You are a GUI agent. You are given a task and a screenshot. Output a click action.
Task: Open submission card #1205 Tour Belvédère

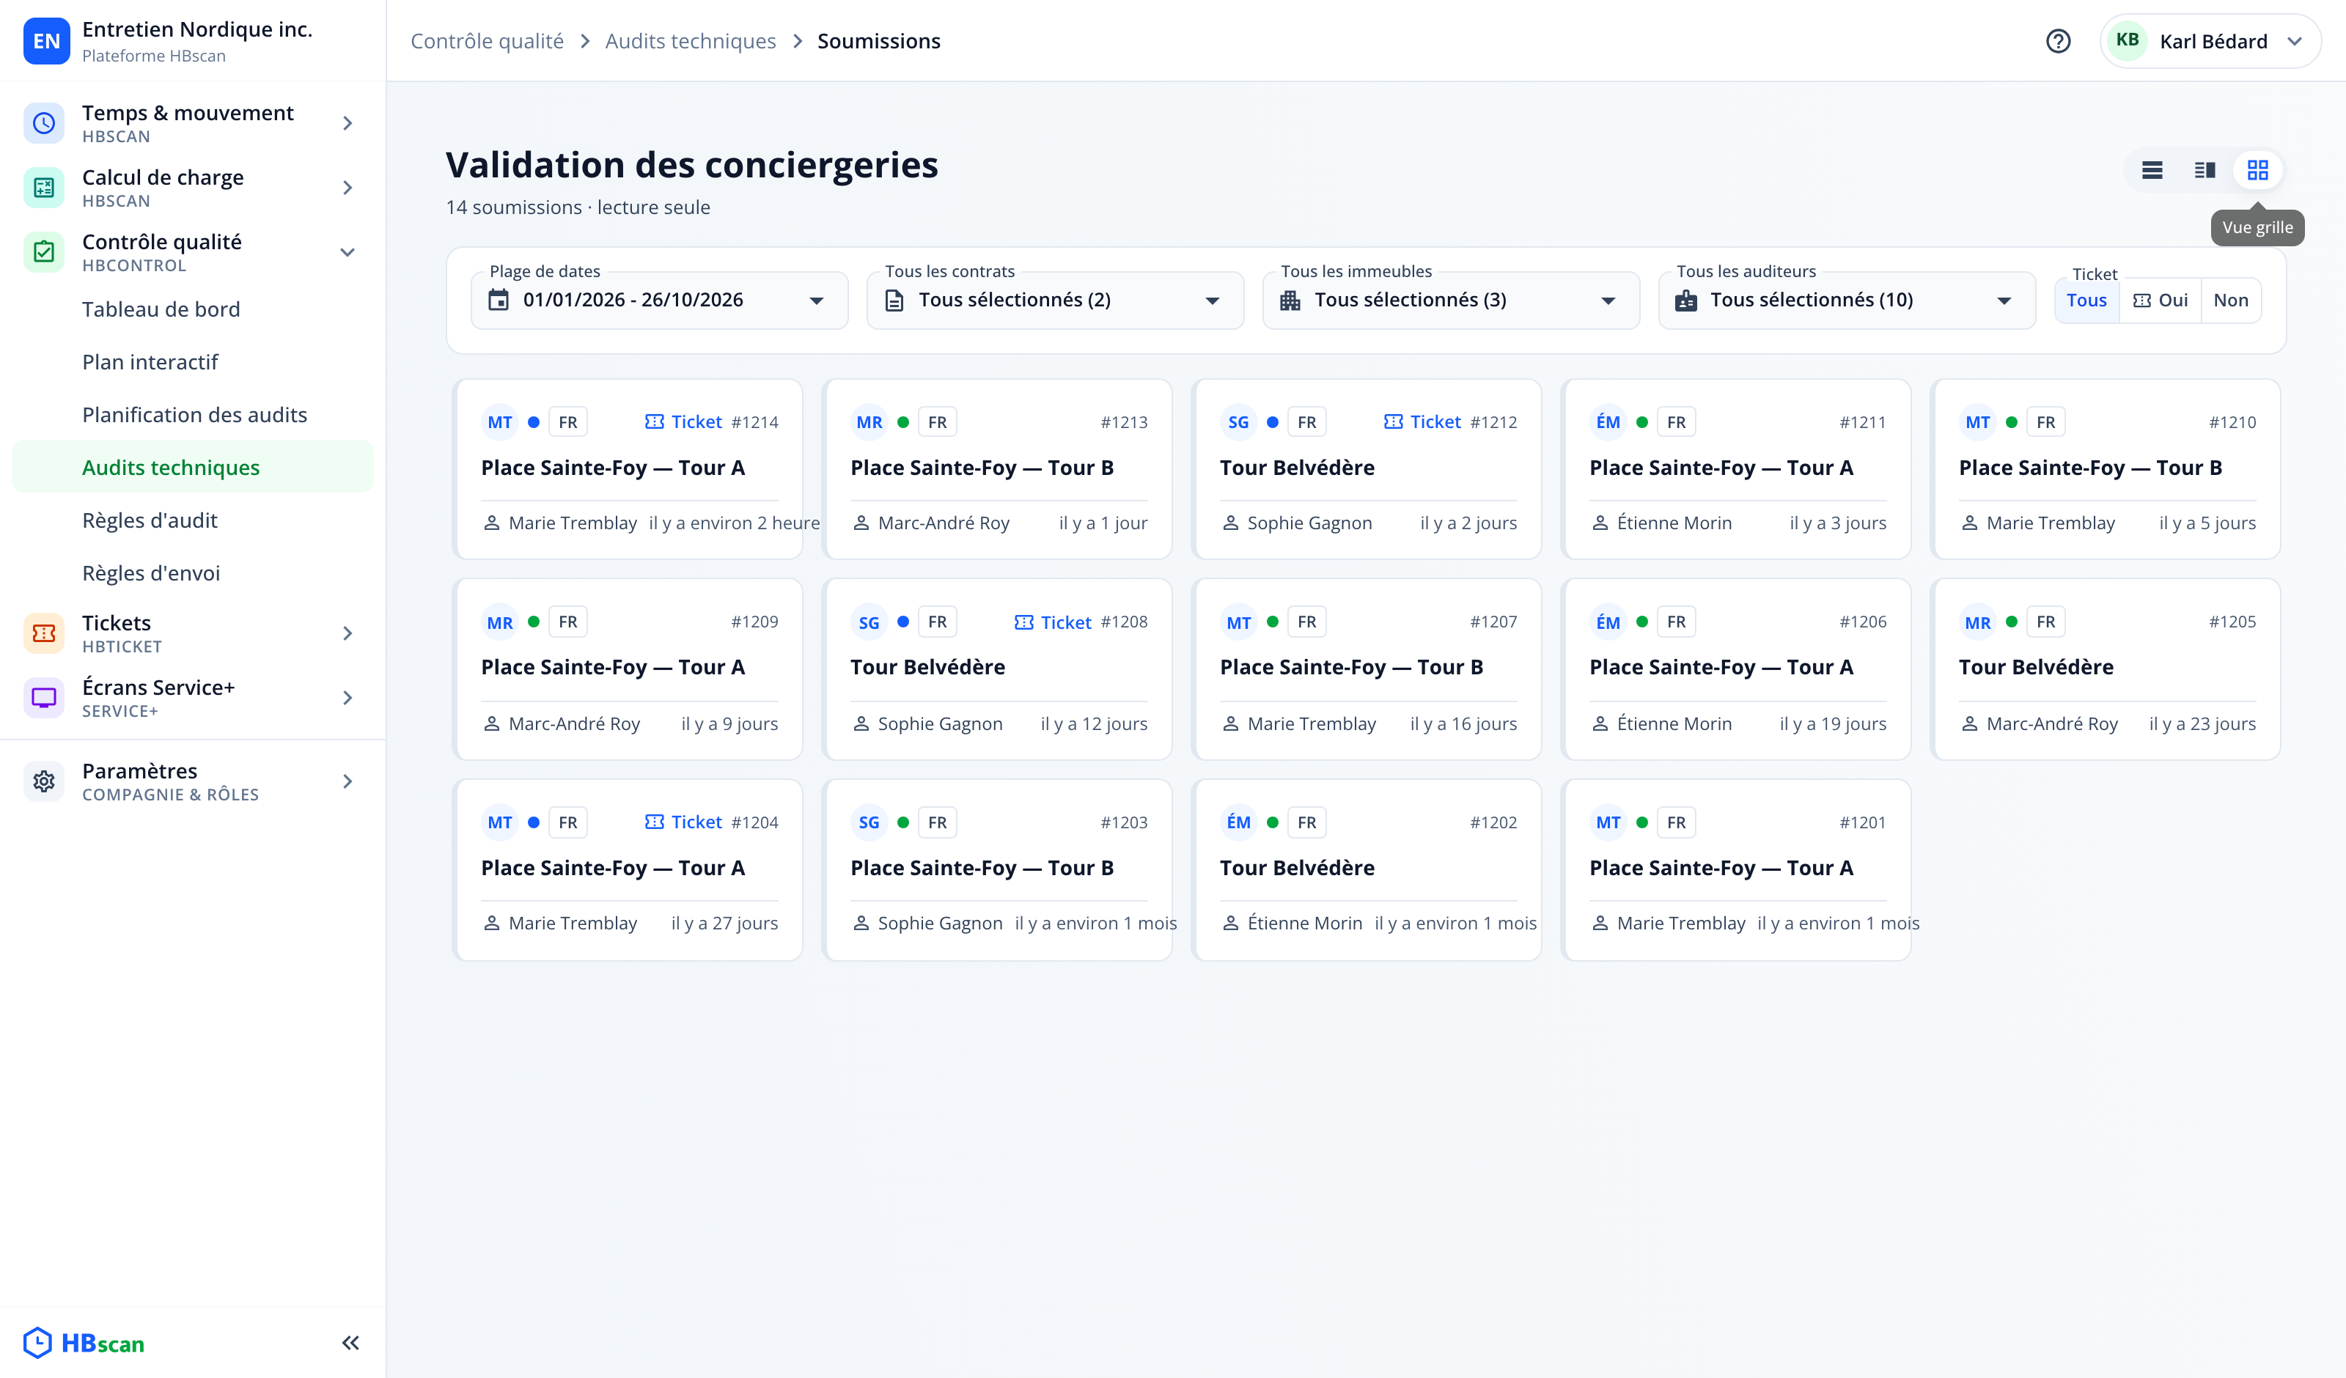(2107, 669)
